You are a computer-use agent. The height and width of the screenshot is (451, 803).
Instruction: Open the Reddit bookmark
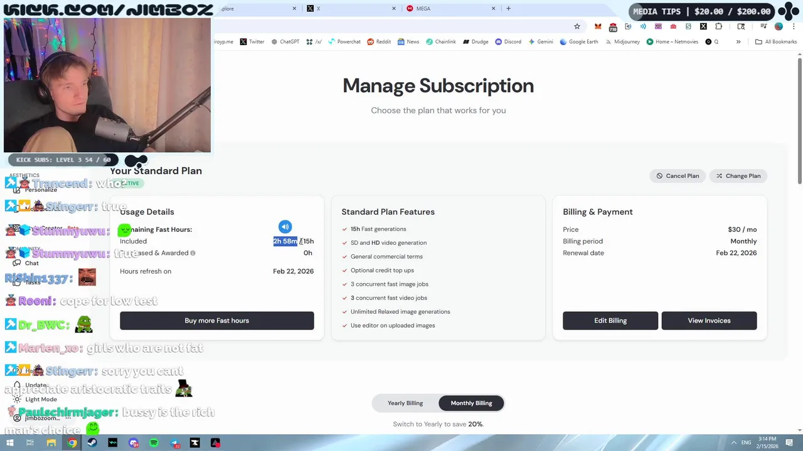pyautogui.click(x=379, y=42)
